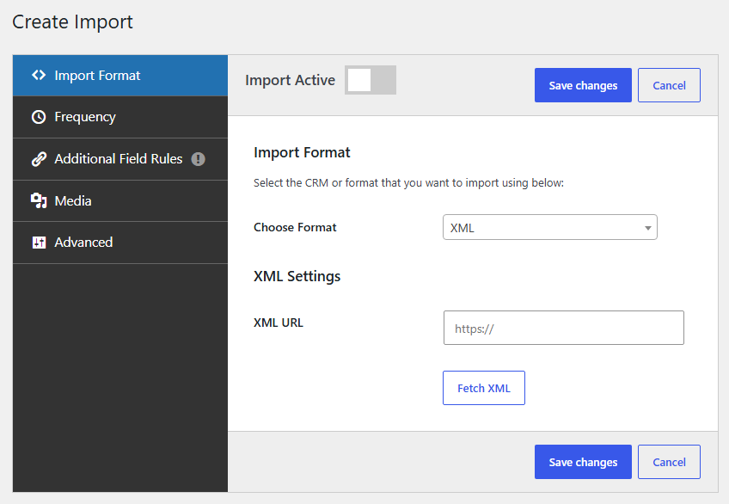The height and width of the screenshot is (504, 729).
Task: Click the XML Settings heading
Action: pyautogui.click(x=297, y=276)
